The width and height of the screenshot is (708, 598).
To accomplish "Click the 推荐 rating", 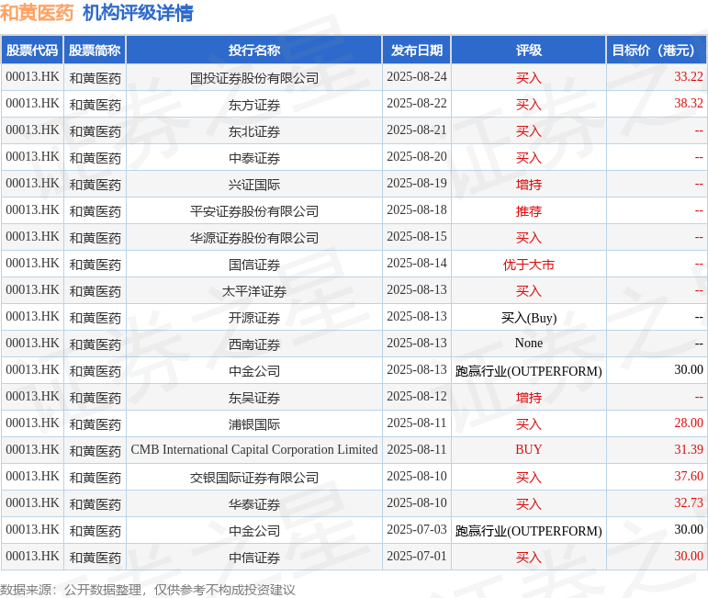I will click(x=529, y=211).
